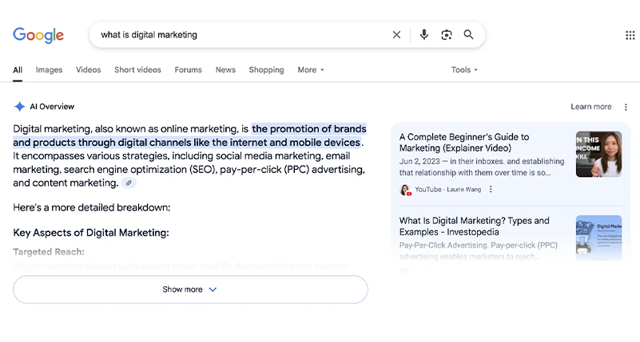Click the magnifying glass search icon
This screenshot has width=640, height=342.
(x=469, y=35)
